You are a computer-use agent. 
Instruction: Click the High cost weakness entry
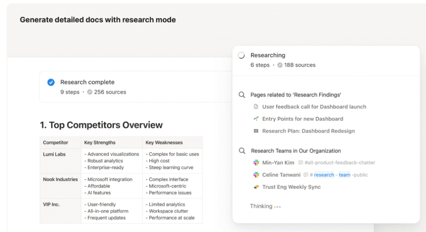(158, 161)
